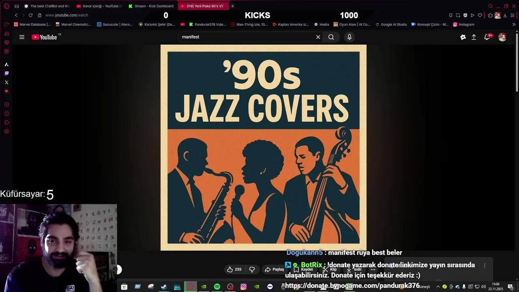Open Marvel Database bookmark
This screenshot has height=292, width=519.
pyautogui.click(x=32, y=24)
